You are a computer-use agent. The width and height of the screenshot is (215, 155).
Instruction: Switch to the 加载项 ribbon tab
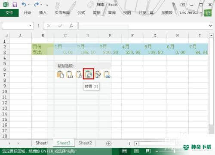[167, 13]
